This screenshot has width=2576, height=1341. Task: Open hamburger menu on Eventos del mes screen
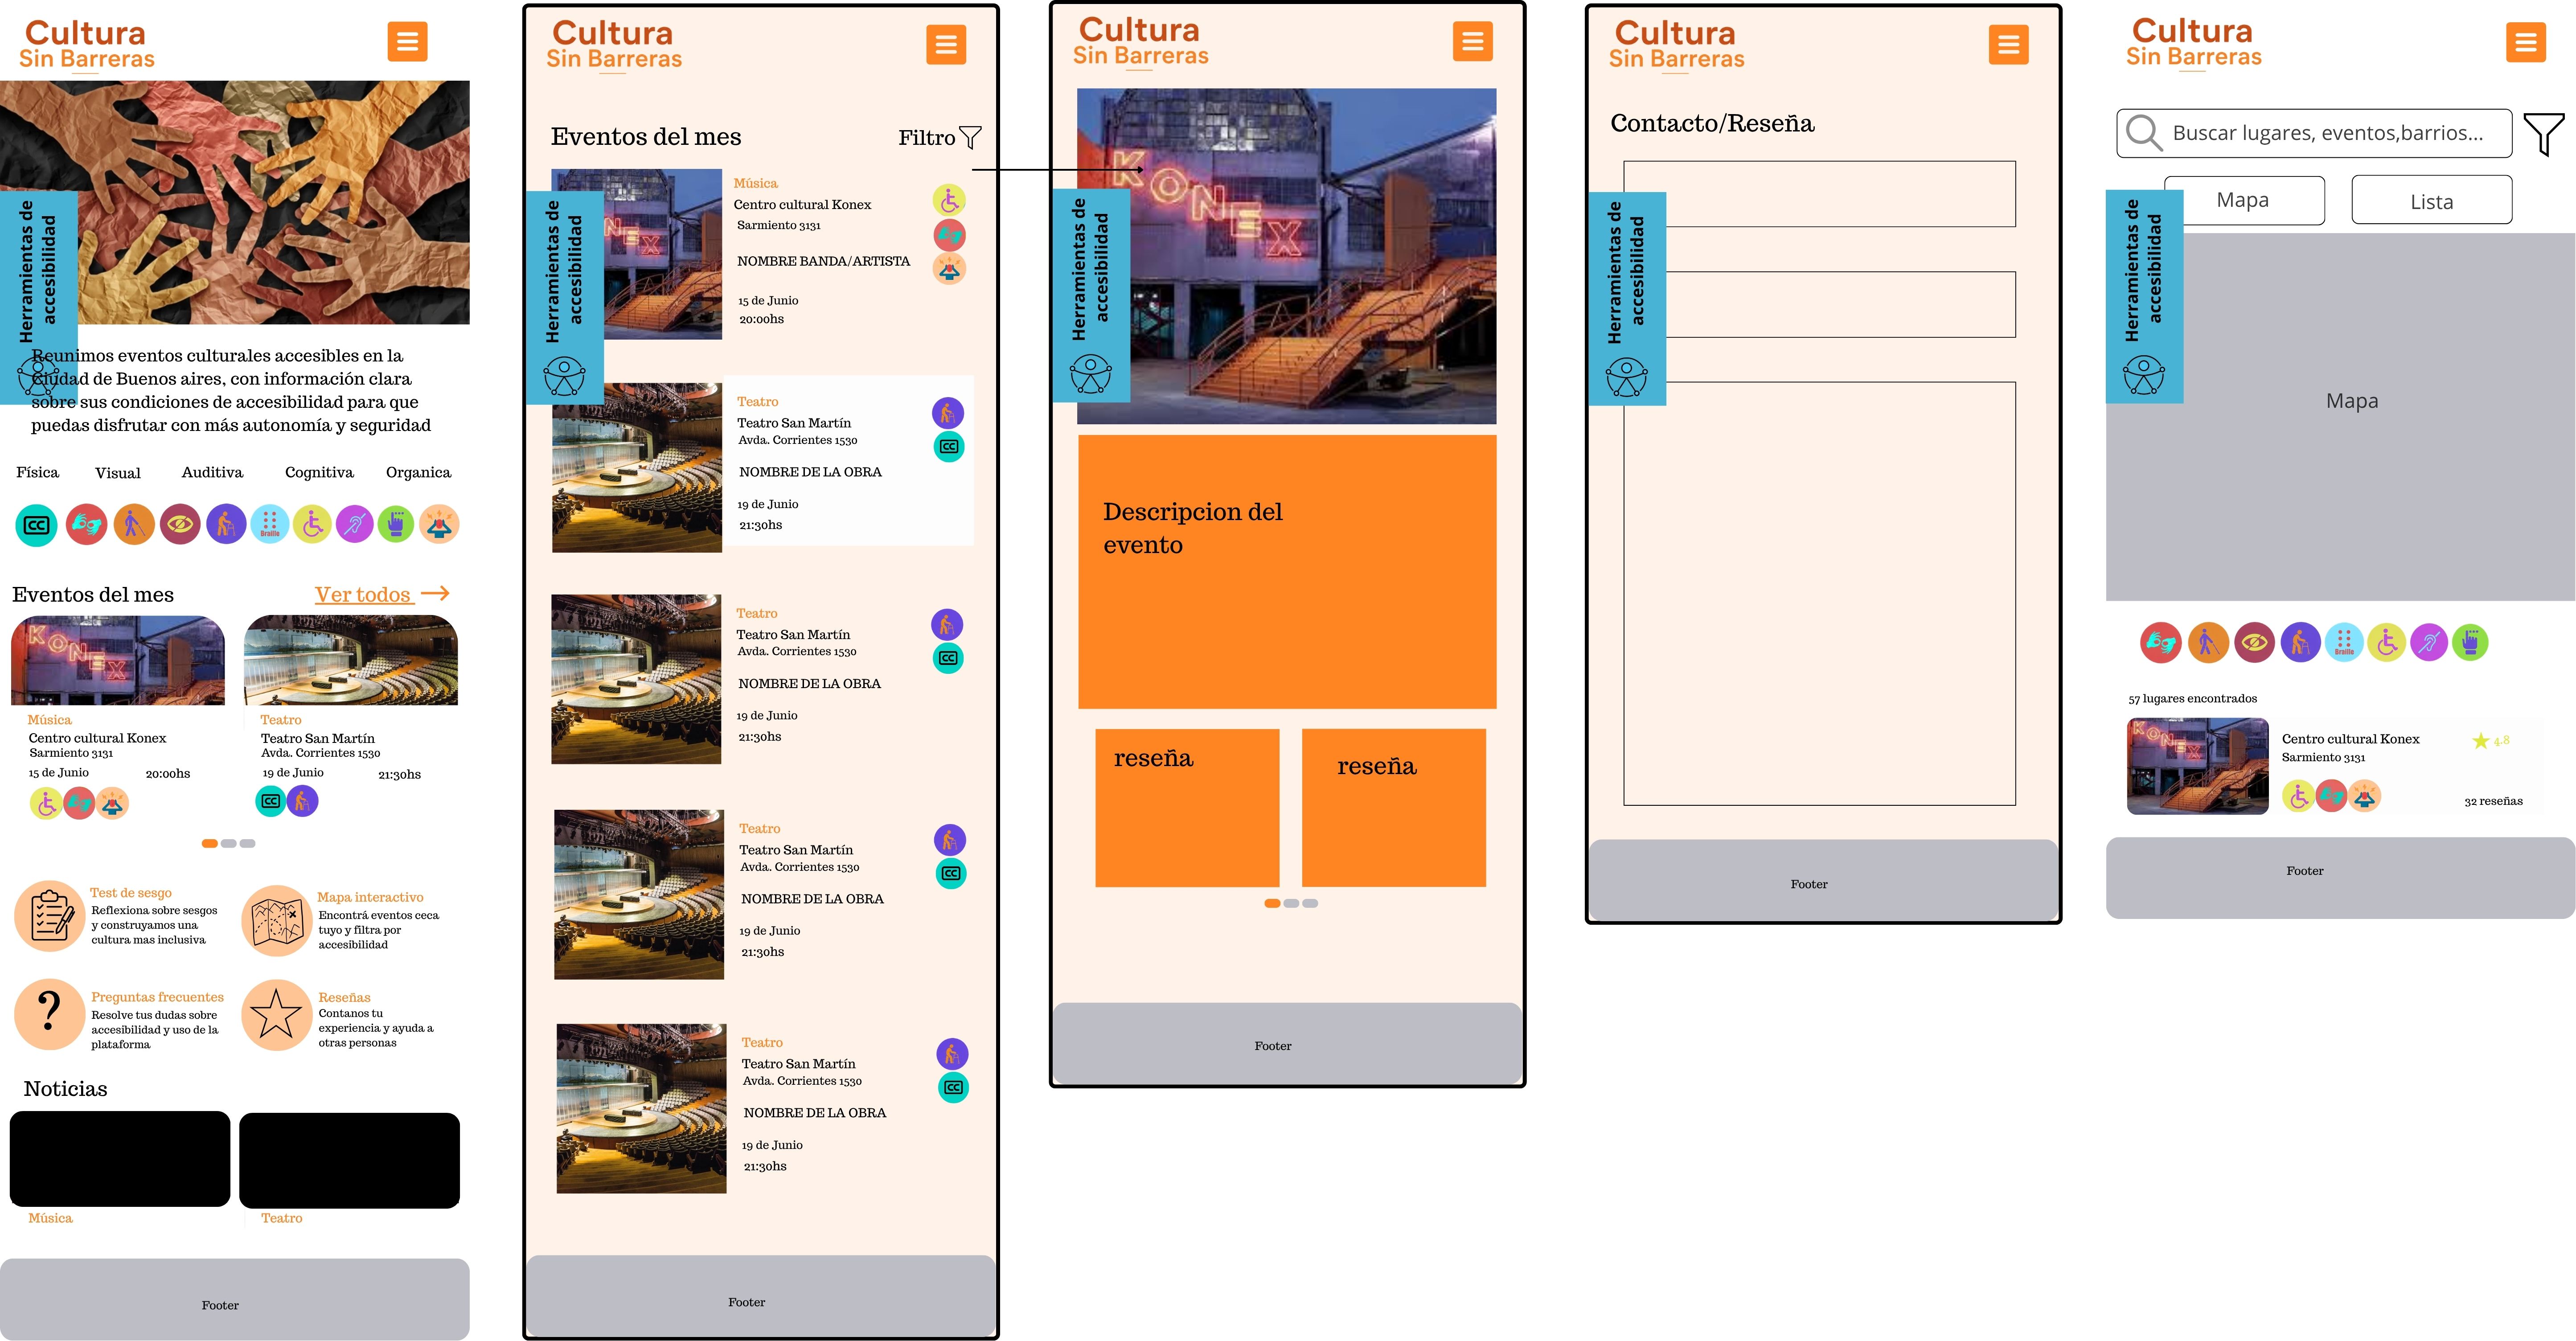pos(946,45)
